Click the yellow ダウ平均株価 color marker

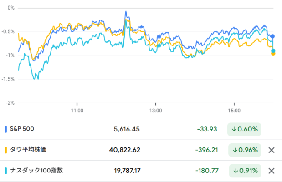pos(6,150)
